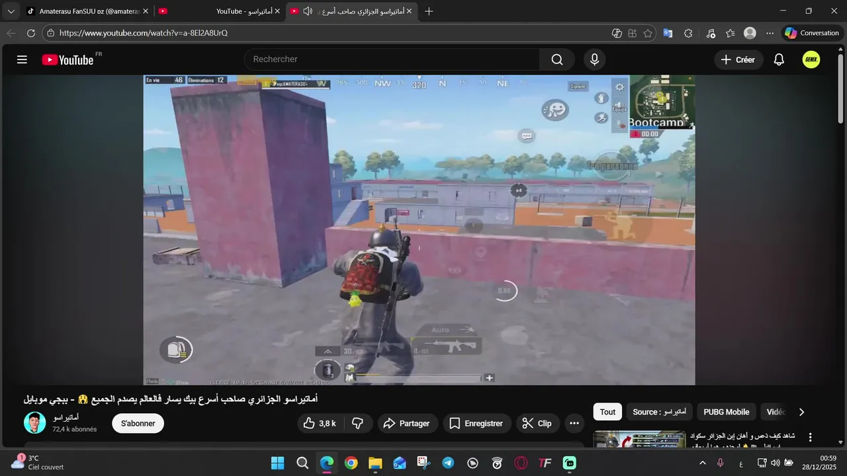Open Edge settings and more ellipsis
The image size is (847, 476).
pos(770,33)
